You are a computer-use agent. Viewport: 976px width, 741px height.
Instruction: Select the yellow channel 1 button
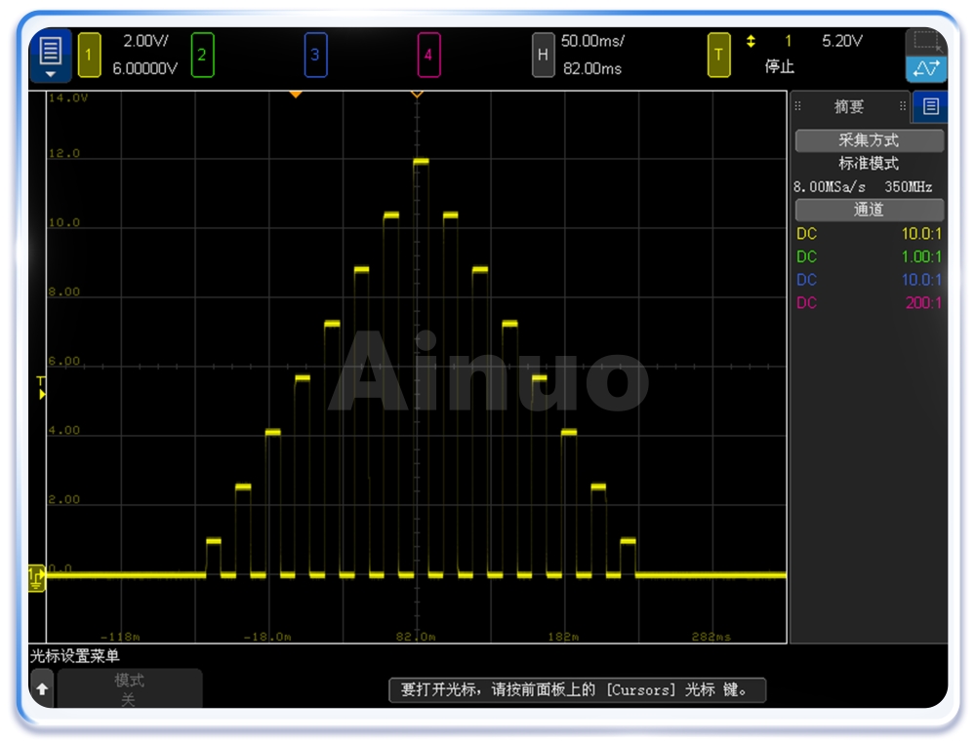89,55
